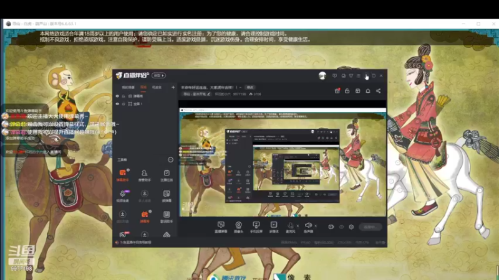Click the room number 9977198 in header
The image size is (499, 280).
pyautogui.click(x=239, y=94)
